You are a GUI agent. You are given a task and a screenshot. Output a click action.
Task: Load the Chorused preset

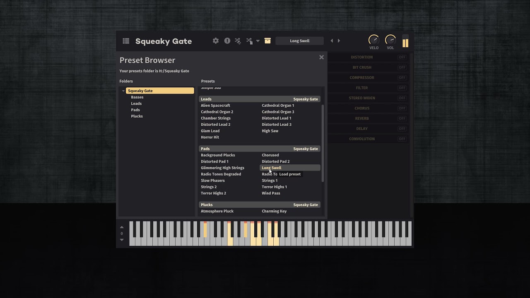pyautogui.click(x=270, y=155)
